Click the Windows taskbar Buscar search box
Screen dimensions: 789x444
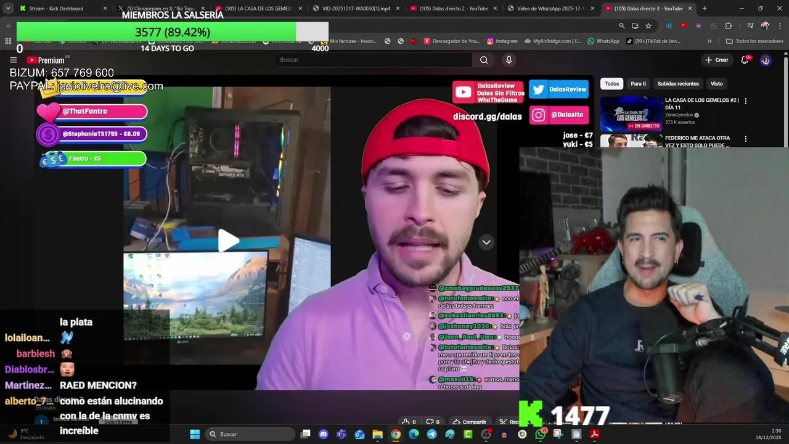(x=250, y=434)
